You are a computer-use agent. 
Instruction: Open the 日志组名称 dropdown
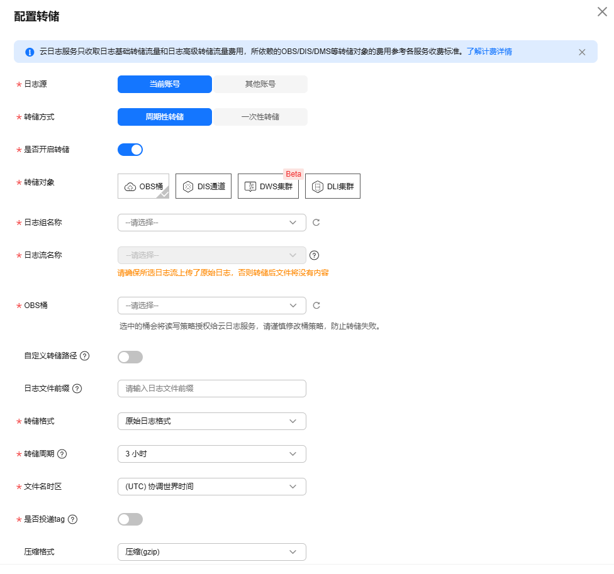tap(212, 223)
